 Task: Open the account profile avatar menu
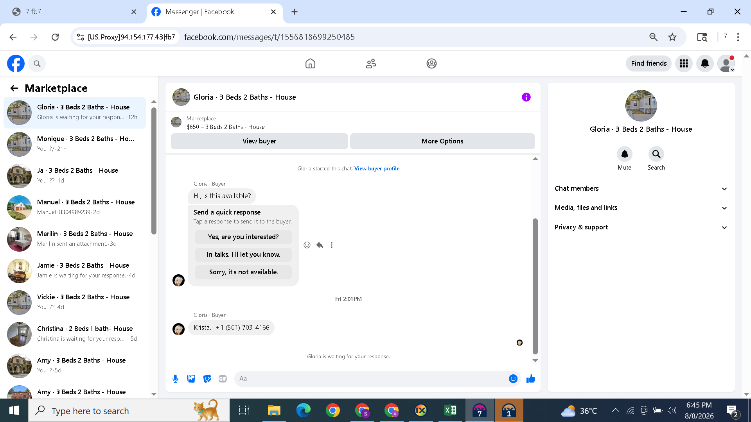pyautogui.click(x=726, y=63)
